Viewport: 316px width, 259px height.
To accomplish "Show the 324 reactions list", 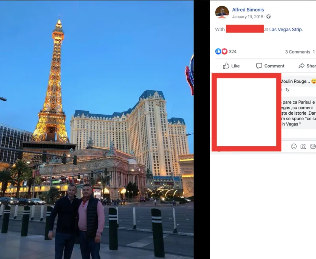I will point(233,51).
